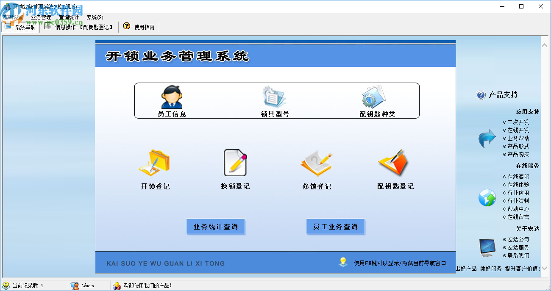
Task: Click 员工业务查询 button
Action: pyautogui.click(x=335, y=226)
